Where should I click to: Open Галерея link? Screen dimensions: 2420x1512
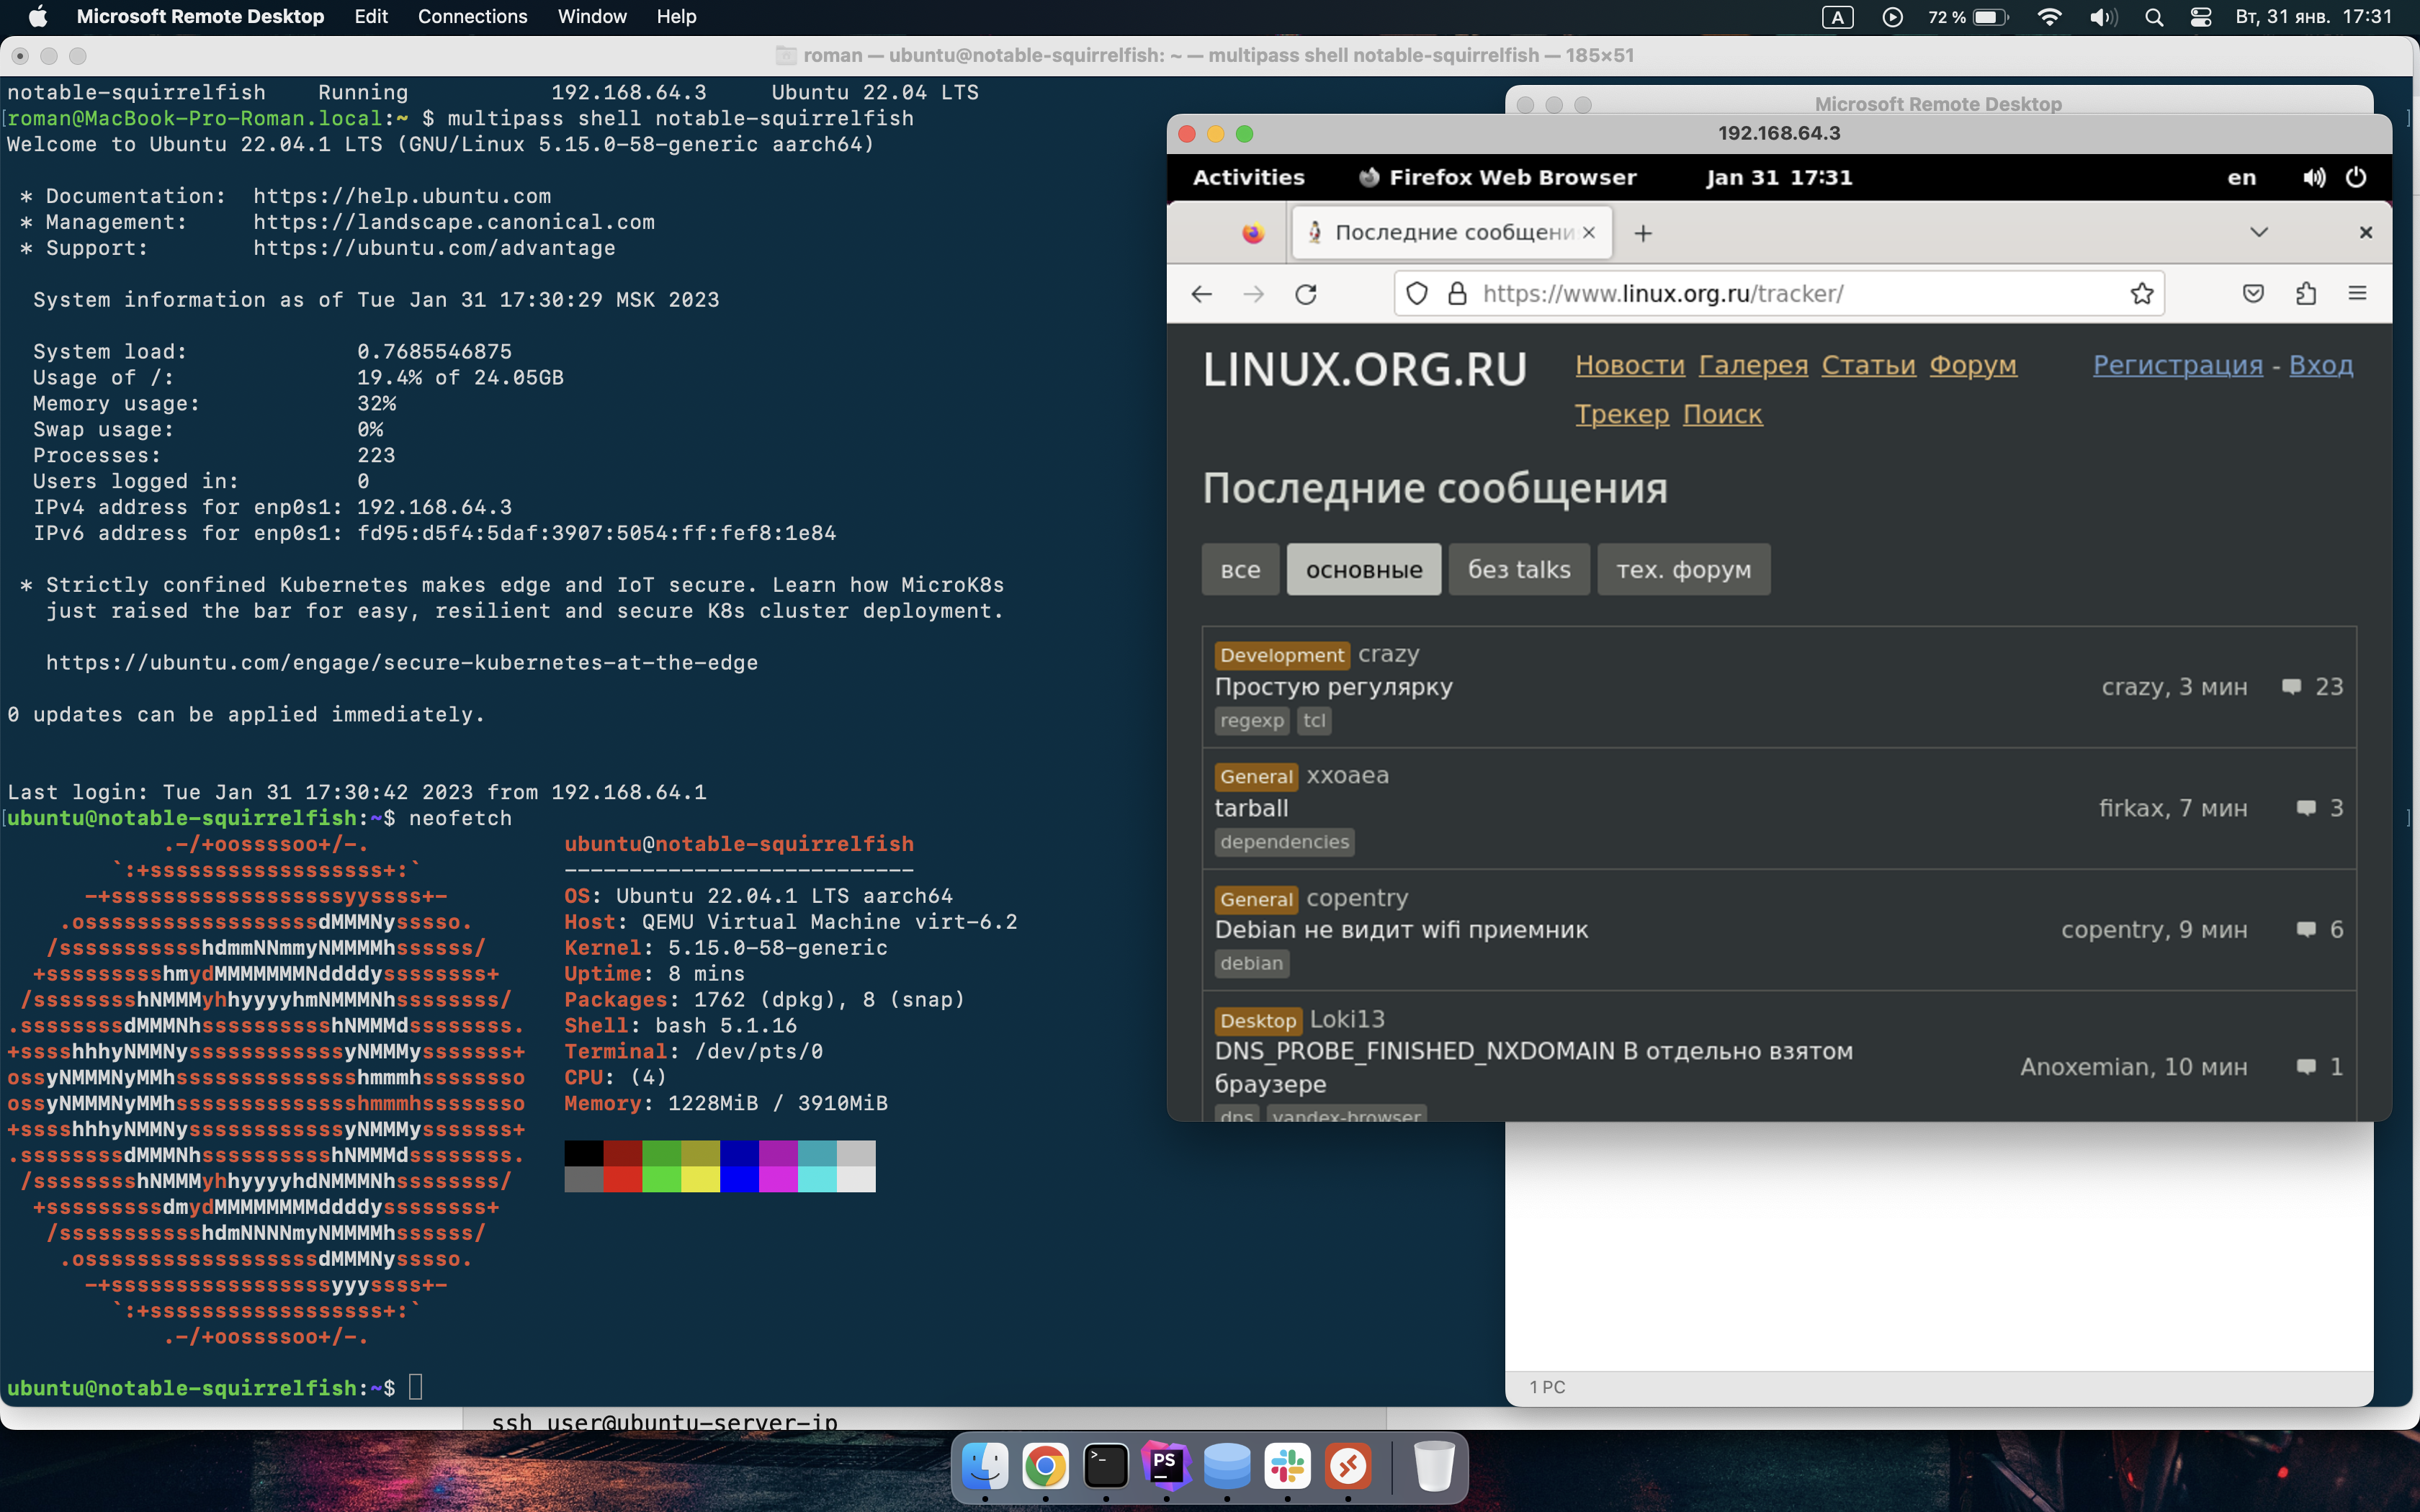coord(1753,365)
